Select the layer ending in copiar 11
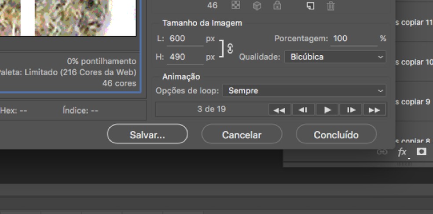 pos(414,22)
